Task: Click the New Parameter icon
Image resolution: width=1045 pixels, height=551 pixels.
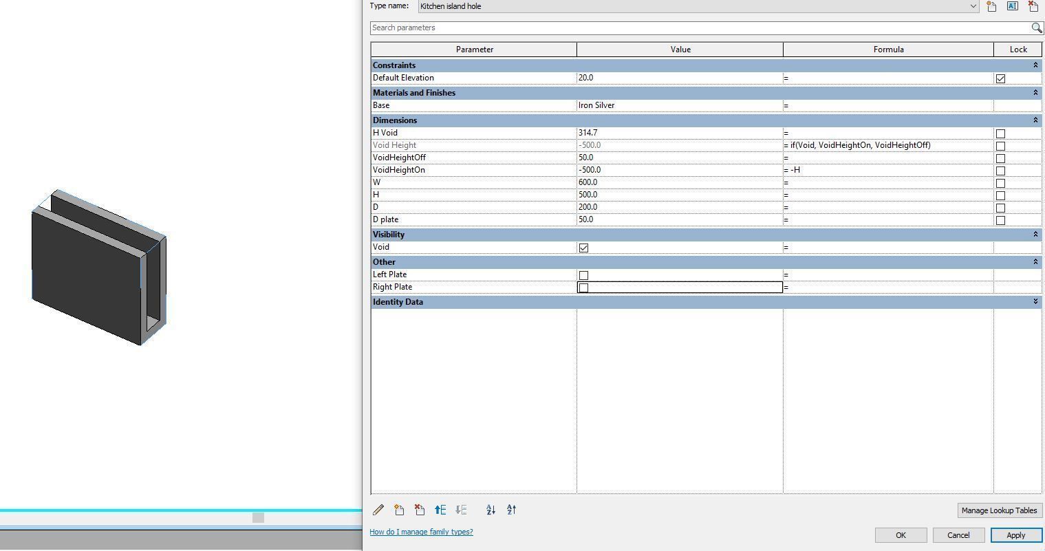Action: click(399, 510)
